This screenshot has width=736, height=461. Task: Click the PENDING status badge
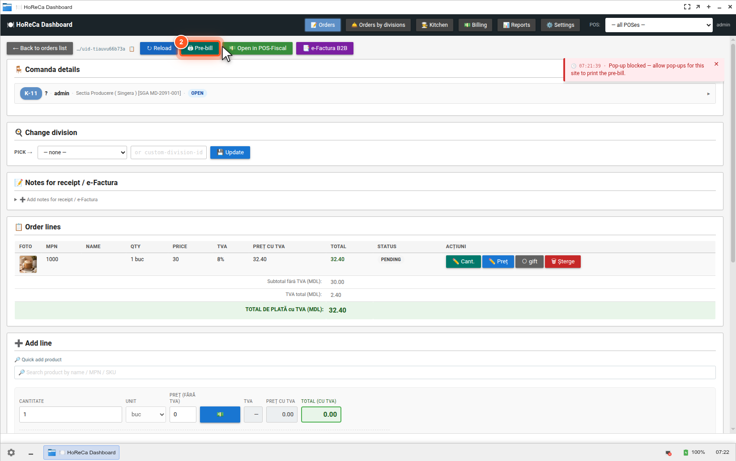[x=391, y=260]
